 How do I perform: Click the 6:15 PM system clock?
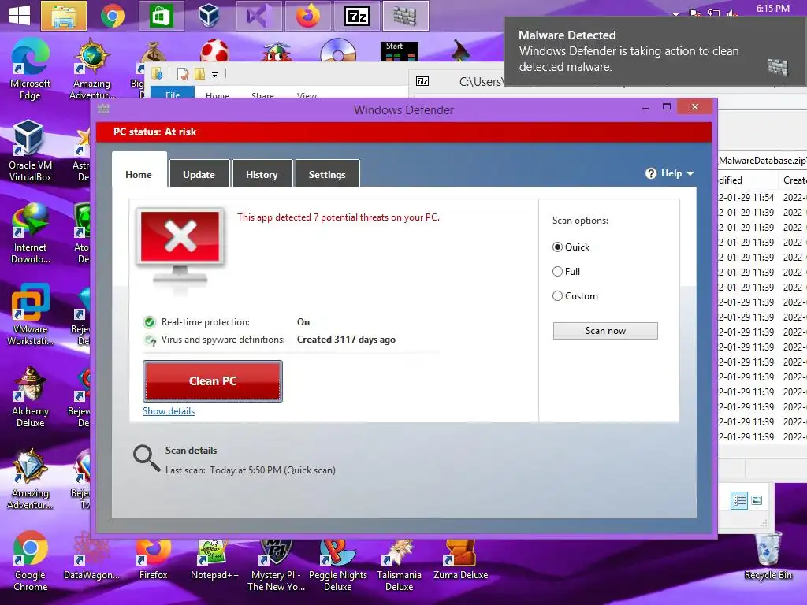pos(772,9)
